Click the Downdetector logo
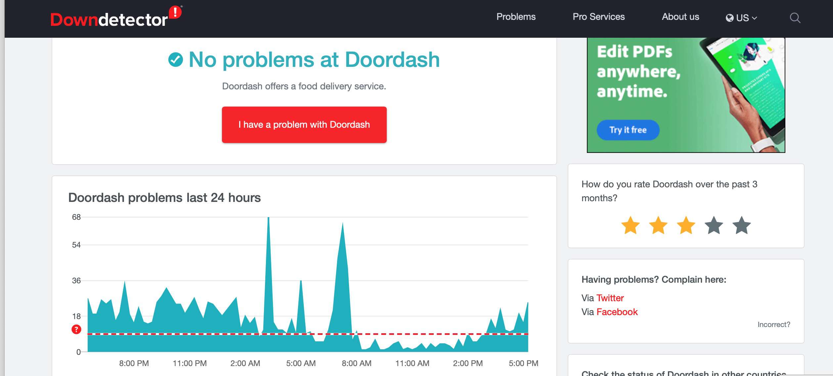Image resolution: width=833 pixels, height=376 pixels. tap(116, 17)
